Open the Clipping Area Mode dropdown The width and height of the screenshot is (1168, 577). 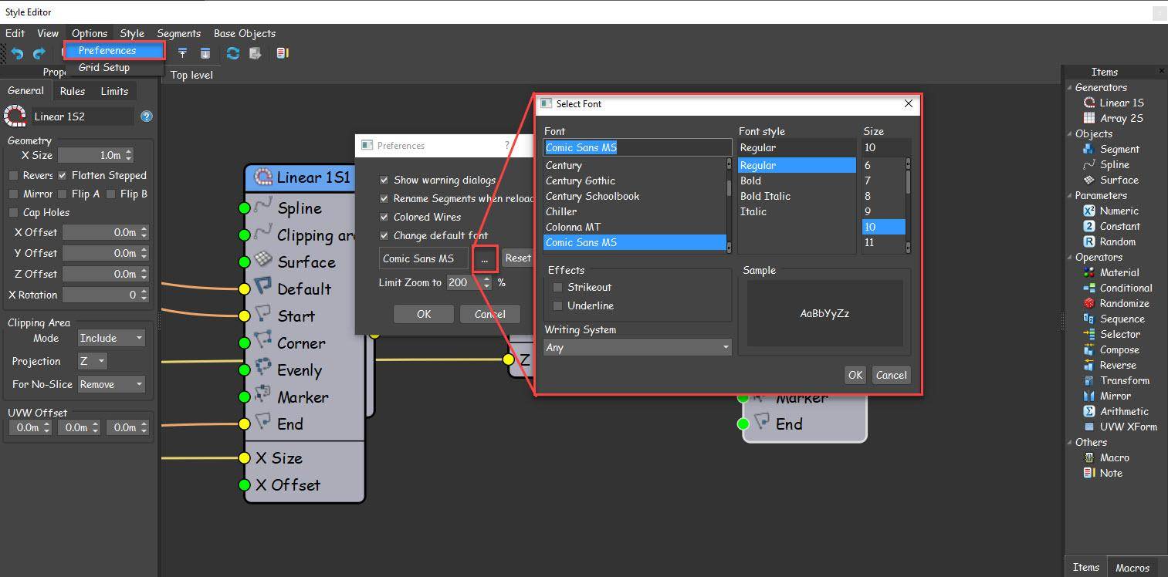[x=111, y=338]
